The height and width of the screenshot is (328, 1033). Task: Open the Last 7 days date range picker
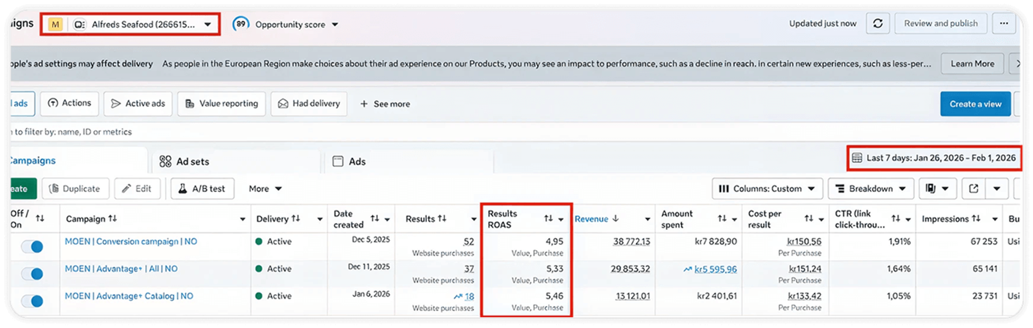[934, 158]
